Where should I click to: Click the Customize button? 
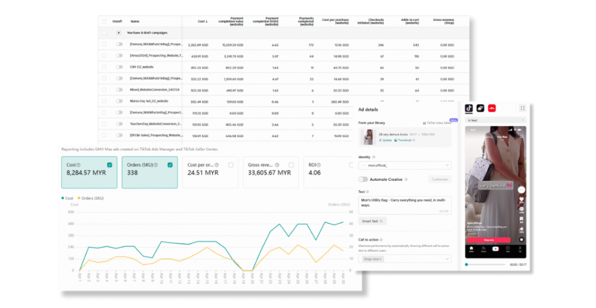pyautogui.click(x=440, y=180)
